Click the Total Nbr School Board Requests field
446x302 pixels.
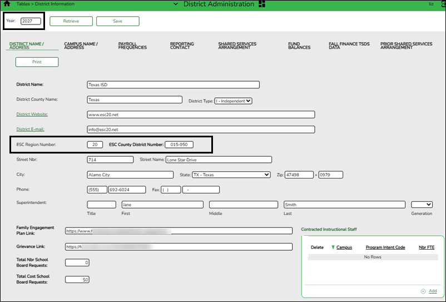(x=77, y=263)
